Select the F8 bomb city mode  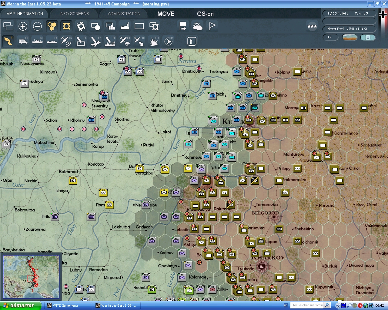110,41
